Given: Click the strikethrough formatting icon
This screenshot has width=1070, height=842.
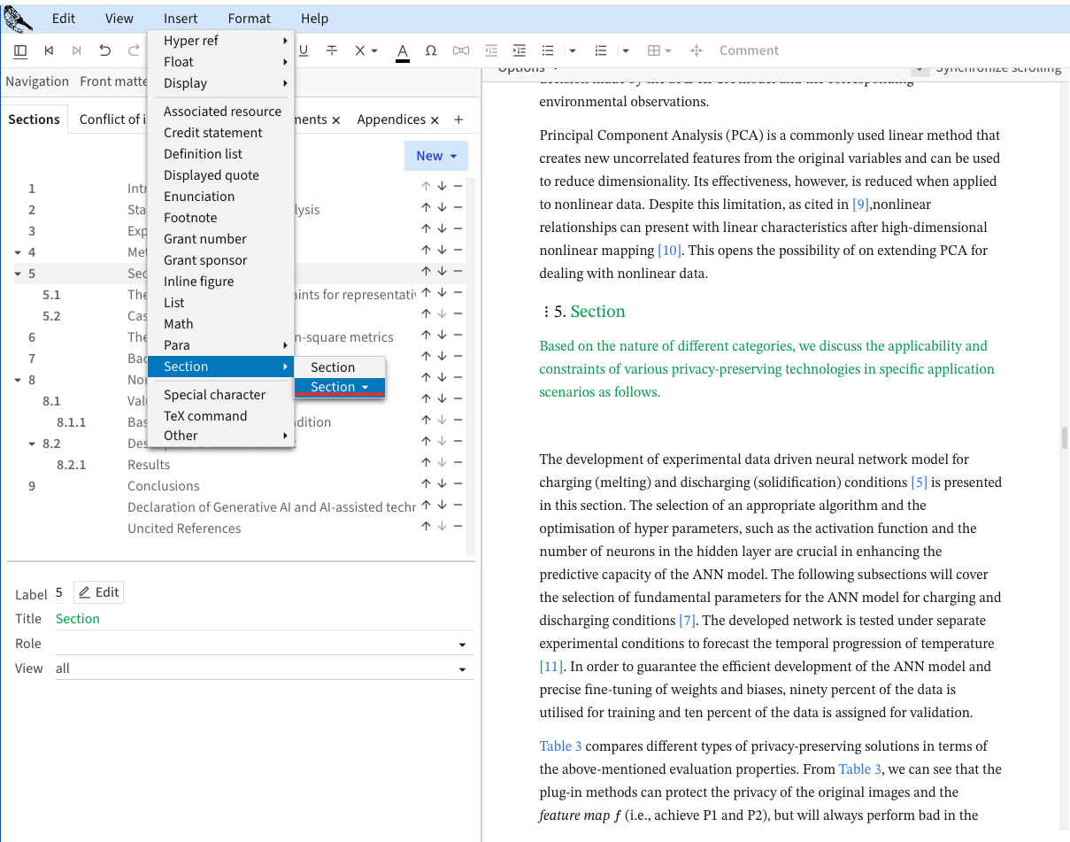Looking at the screenshot, I should [332, 50].
